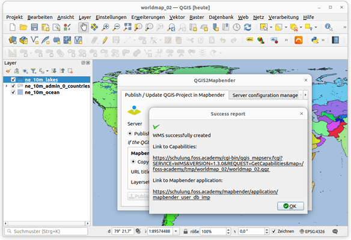Image resolution: width=351 pixels, height=240 pixels.
Task: Toggle the Zeichnen render checkbox
Action: tap(274, 231)
